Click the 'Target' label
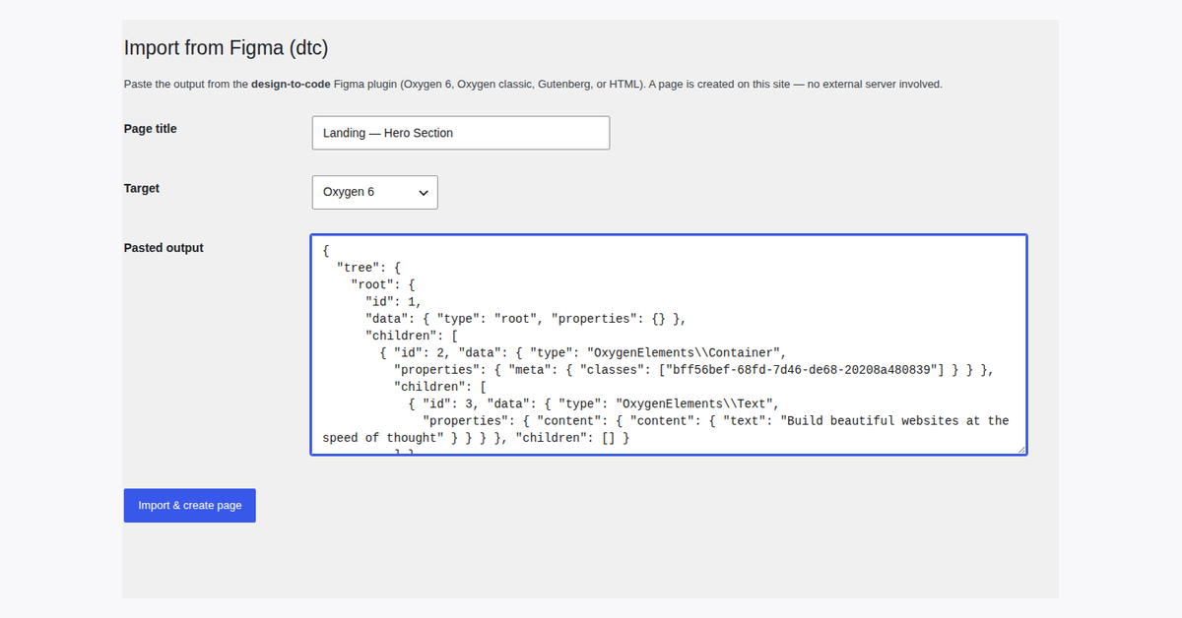The height and width of the screenshot is (618, 1182). tap(142, 188)
